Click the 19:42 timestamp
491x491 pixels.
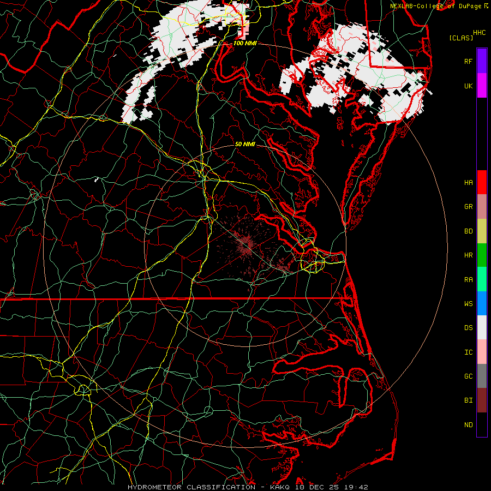click(x=355, y=487)
